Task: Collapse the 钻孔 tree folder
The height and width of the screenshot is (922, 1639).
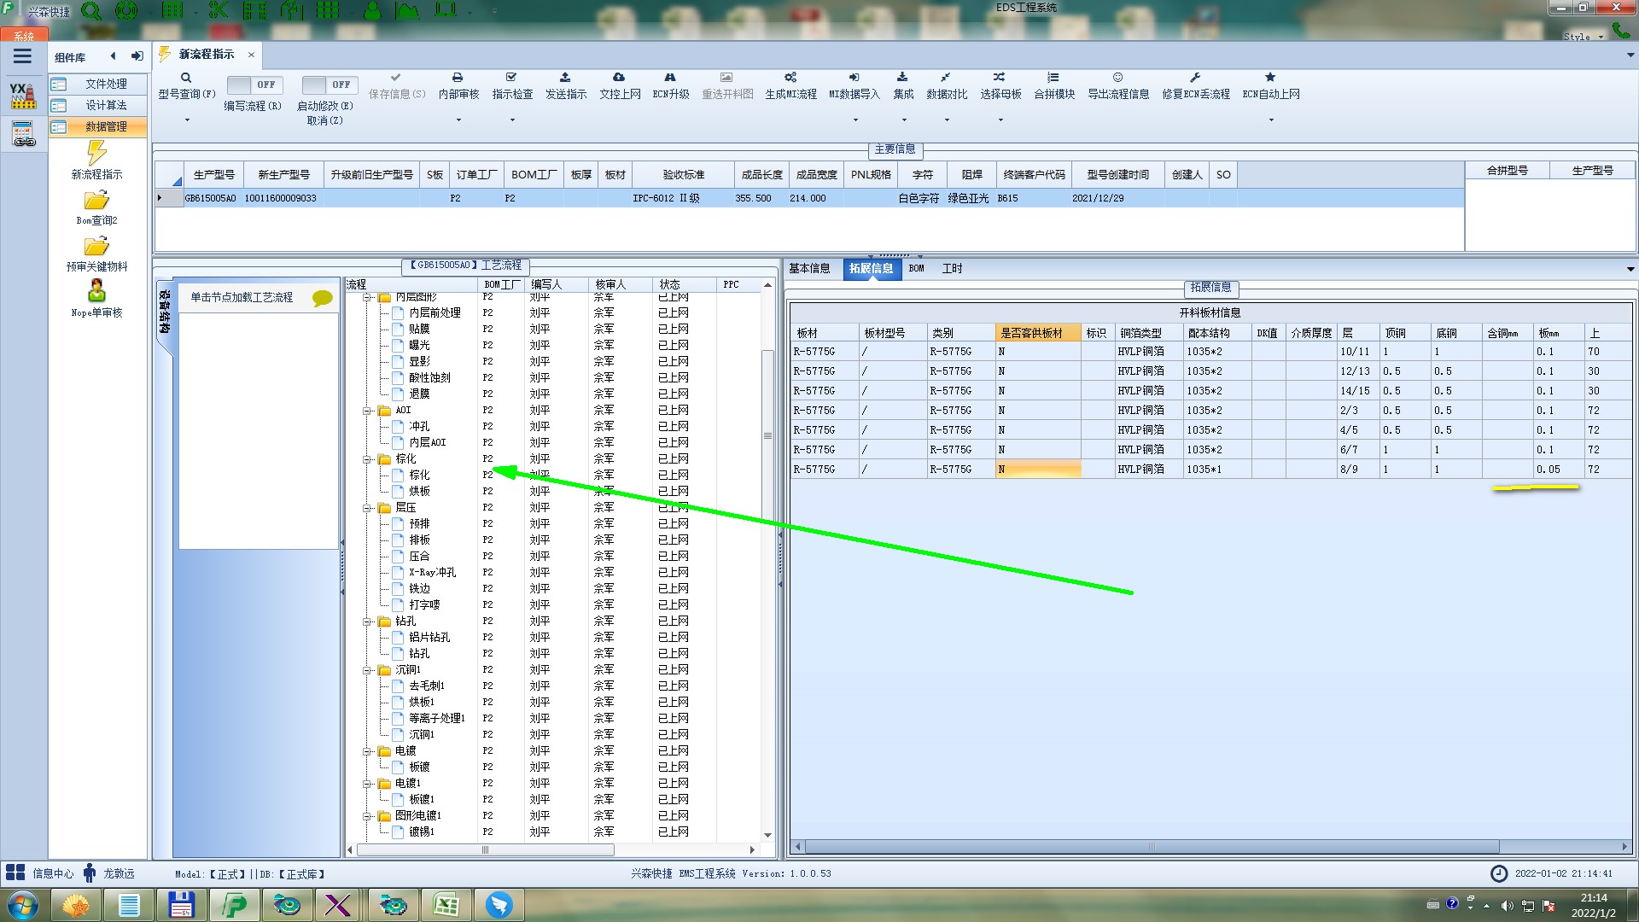Action: click(x=367, y=621)
